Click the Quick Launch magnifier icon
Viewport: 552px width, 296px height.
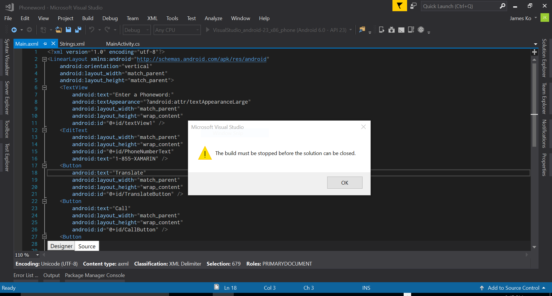502,6
